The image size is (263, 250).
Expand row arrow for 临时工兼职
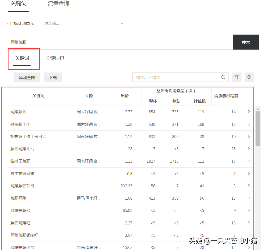tap(249, 161)
